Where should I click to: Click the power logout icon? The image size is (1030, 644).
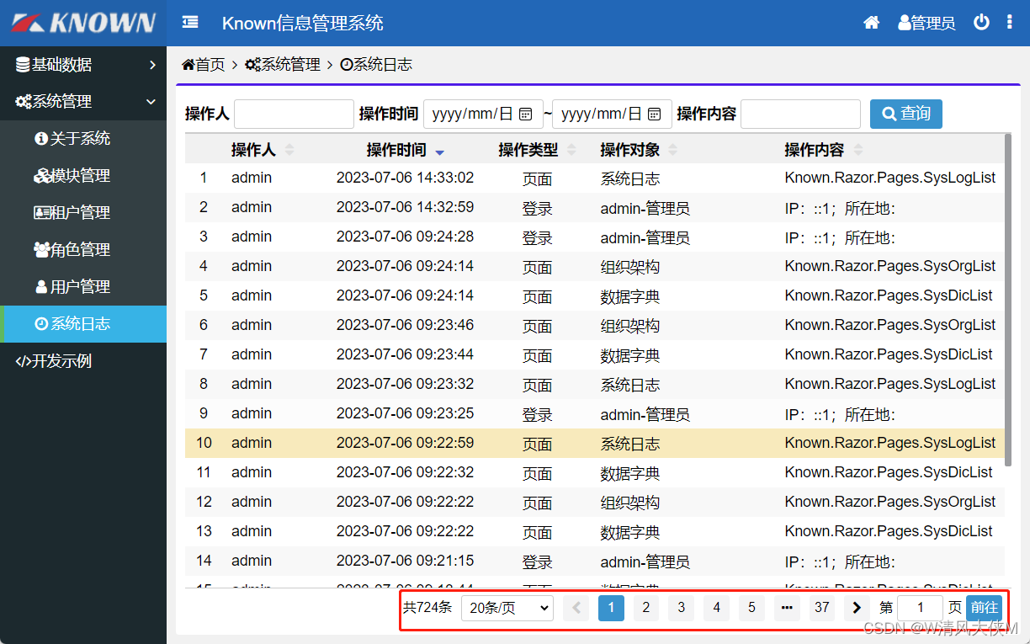pyautogui.click(x=981, y=23)
